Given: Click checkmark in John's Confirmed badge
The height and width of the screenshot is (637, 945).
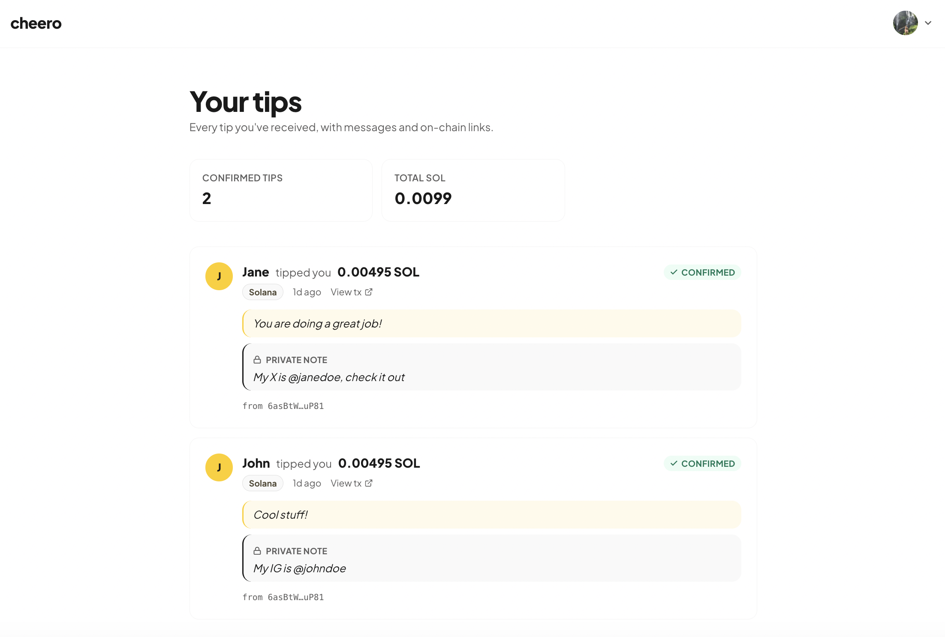Looking at the screenshot, I should (674, 463).
